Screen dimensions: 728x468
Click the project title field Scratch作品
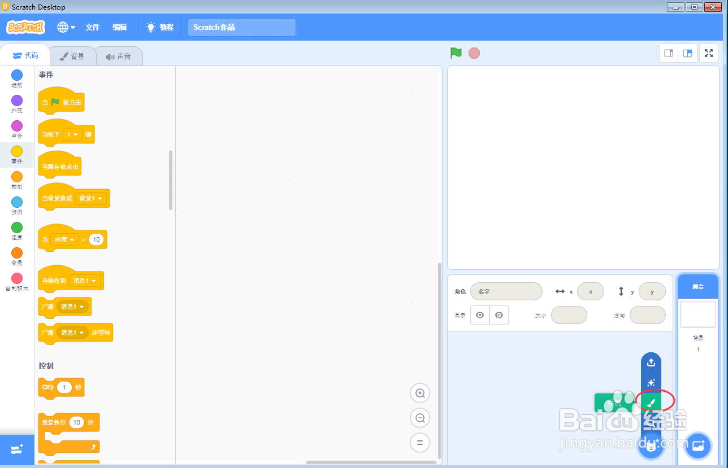[x=242, y=27]
